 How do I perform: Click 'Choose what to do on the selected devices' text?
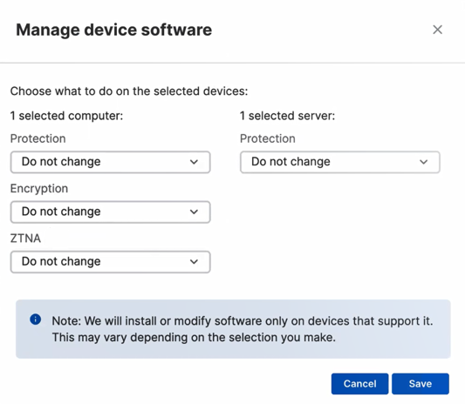click(129, 91)
